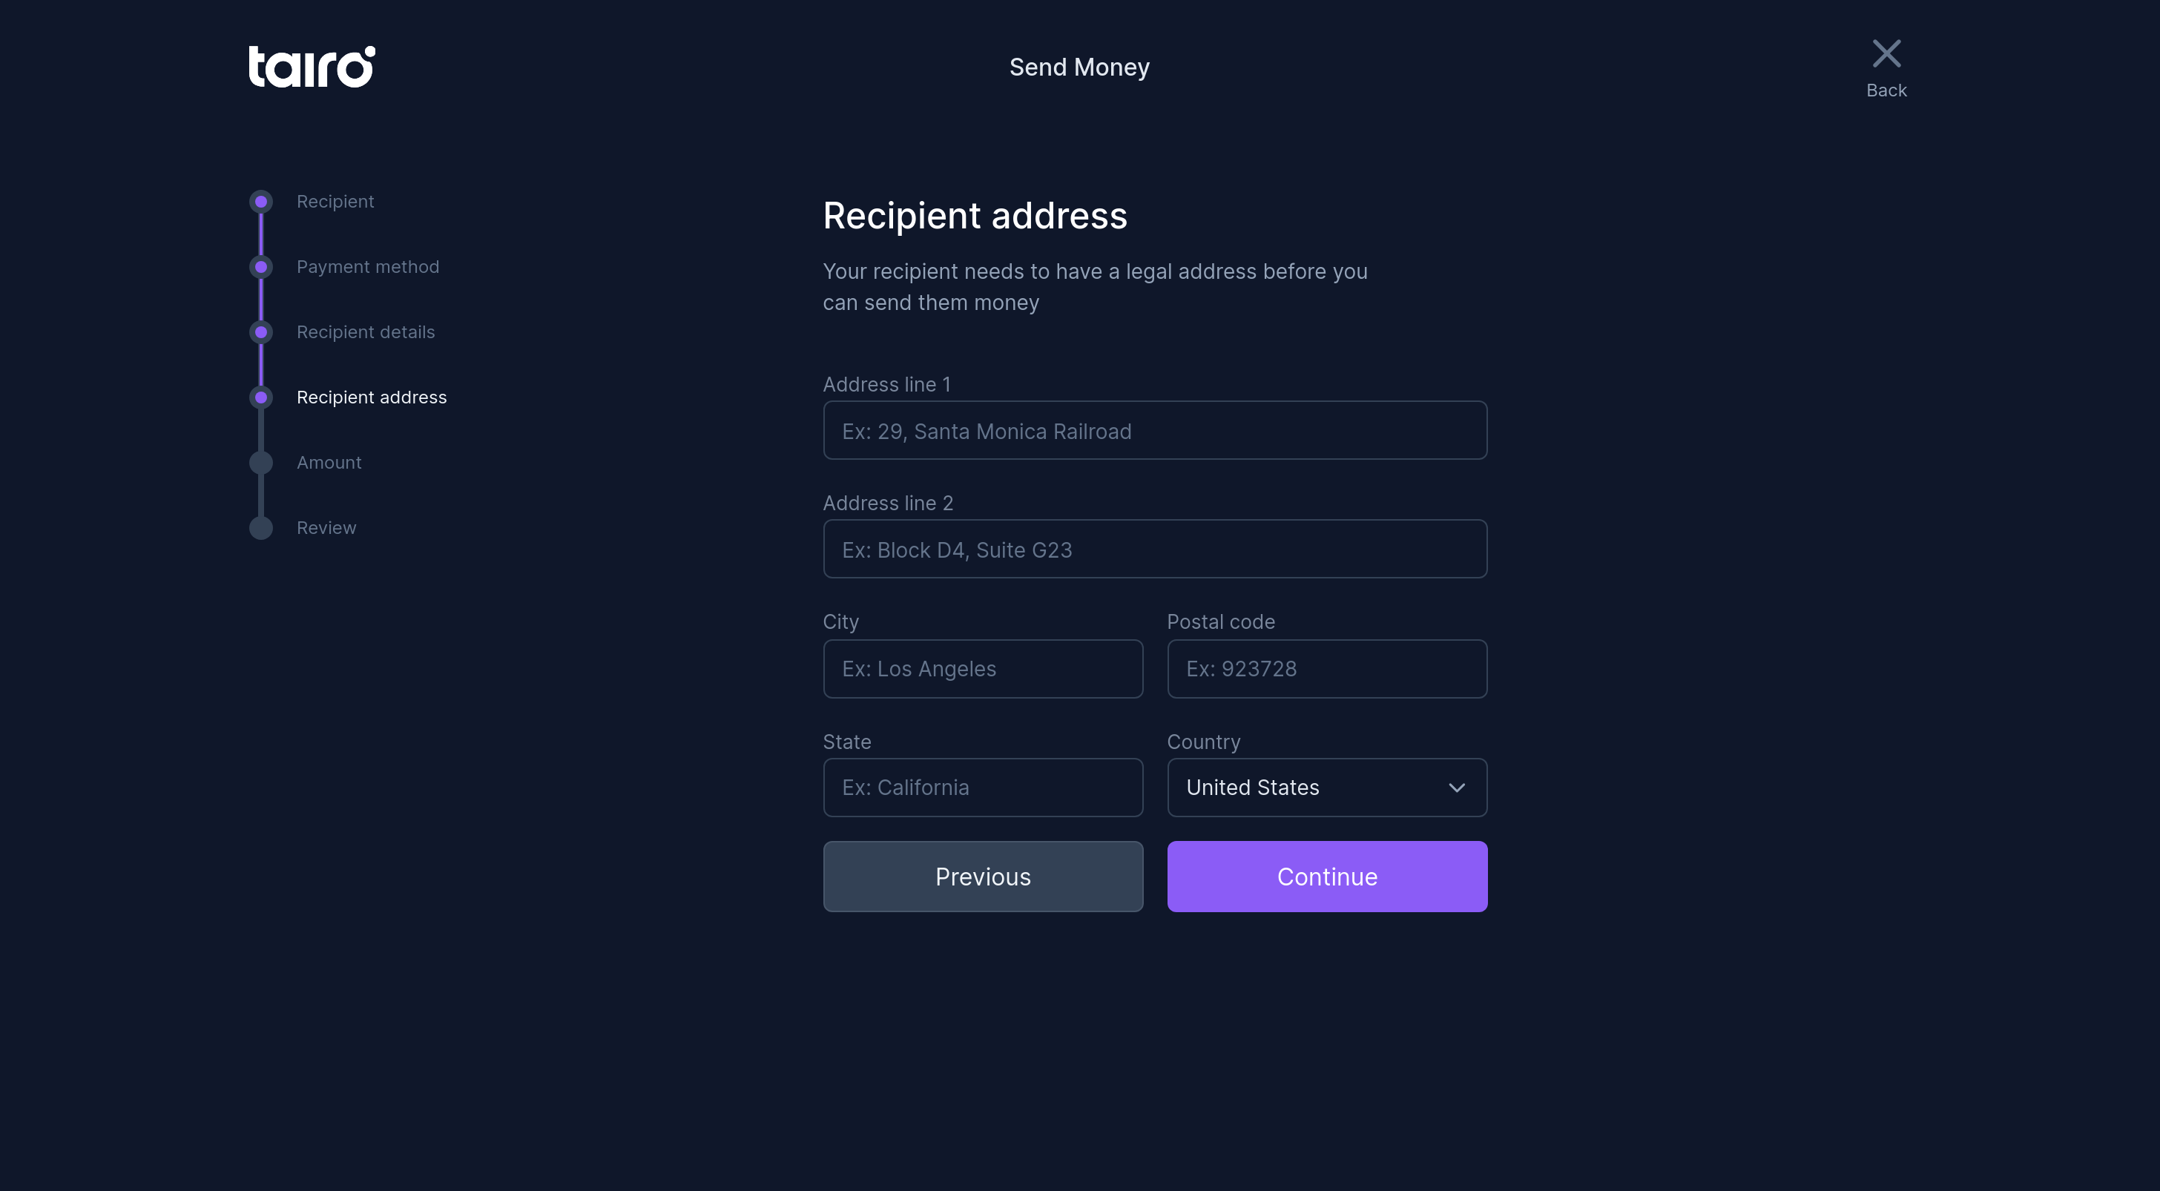Jump to the Amount step label
The width and height of the screenshot is (2160, 1191).
coord(329,463)
